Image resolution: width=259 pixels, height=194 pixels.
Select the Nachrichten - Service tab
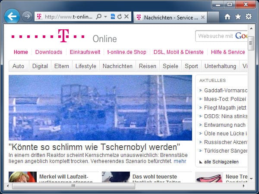[170, 17]
